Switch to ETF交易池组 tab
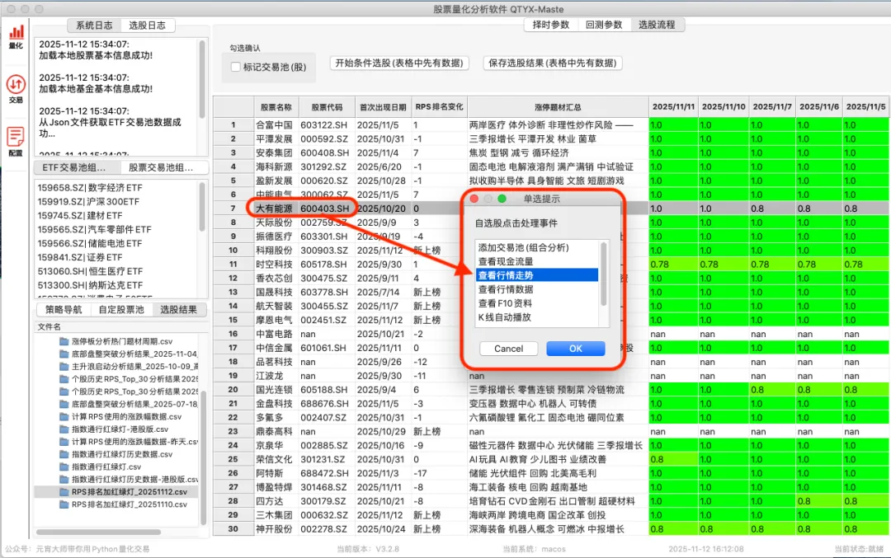Image resolution: width=891 pixels, height=558 pixels. tap(78, 167)
